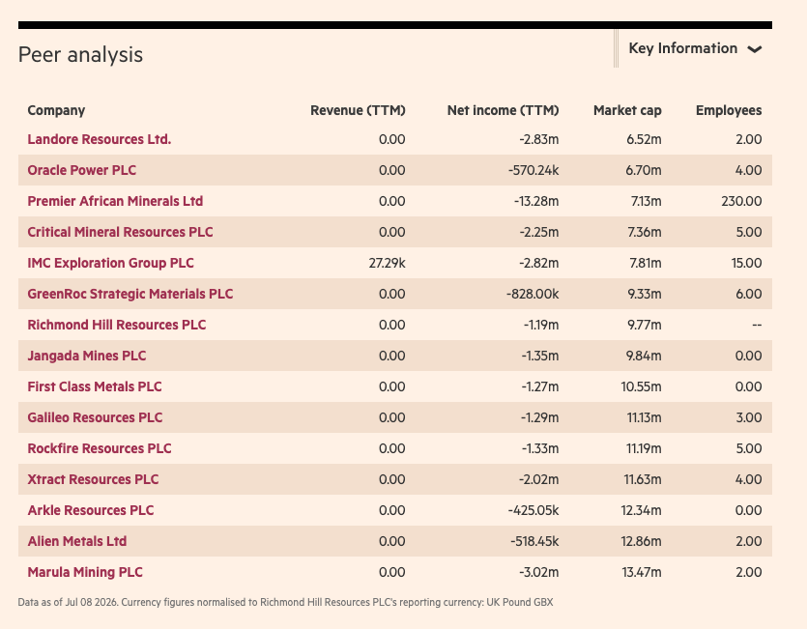
Task: Open Landore Resources Ltd. link
Action: [x=100, y=139]
